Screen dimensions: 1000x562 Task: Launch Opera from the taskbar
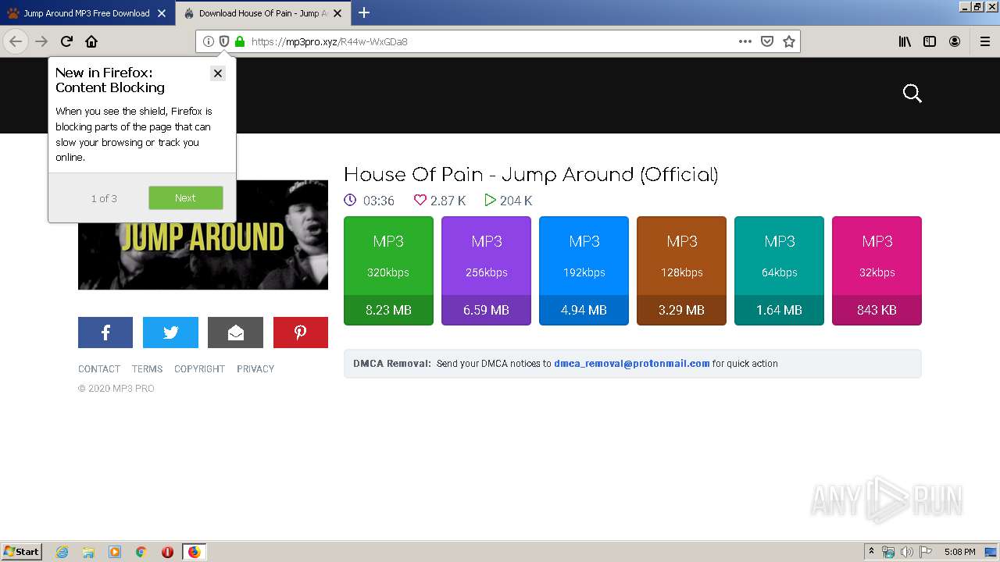pyautogui.click(x=167, y=552)
